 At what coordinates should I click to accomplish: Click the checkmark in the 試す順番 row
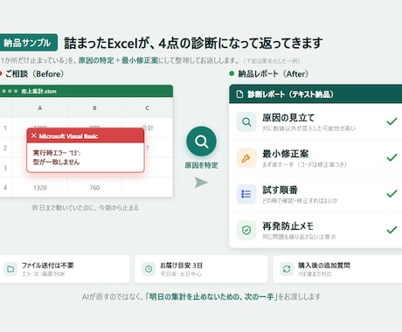(x=392, y=193)
